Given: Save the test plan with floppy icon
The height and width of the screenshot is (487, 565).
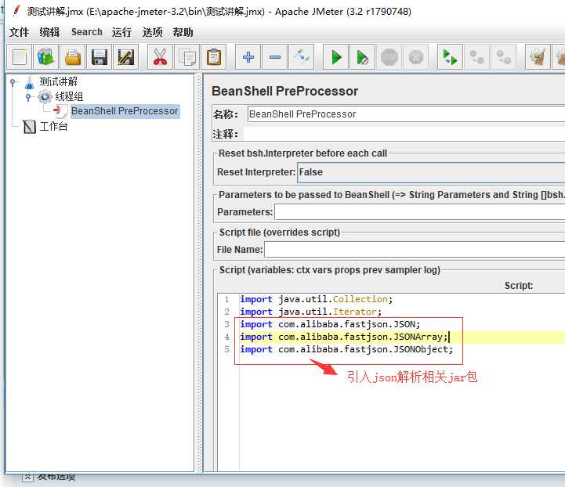Looking at the screenshot, I should 99,57.
